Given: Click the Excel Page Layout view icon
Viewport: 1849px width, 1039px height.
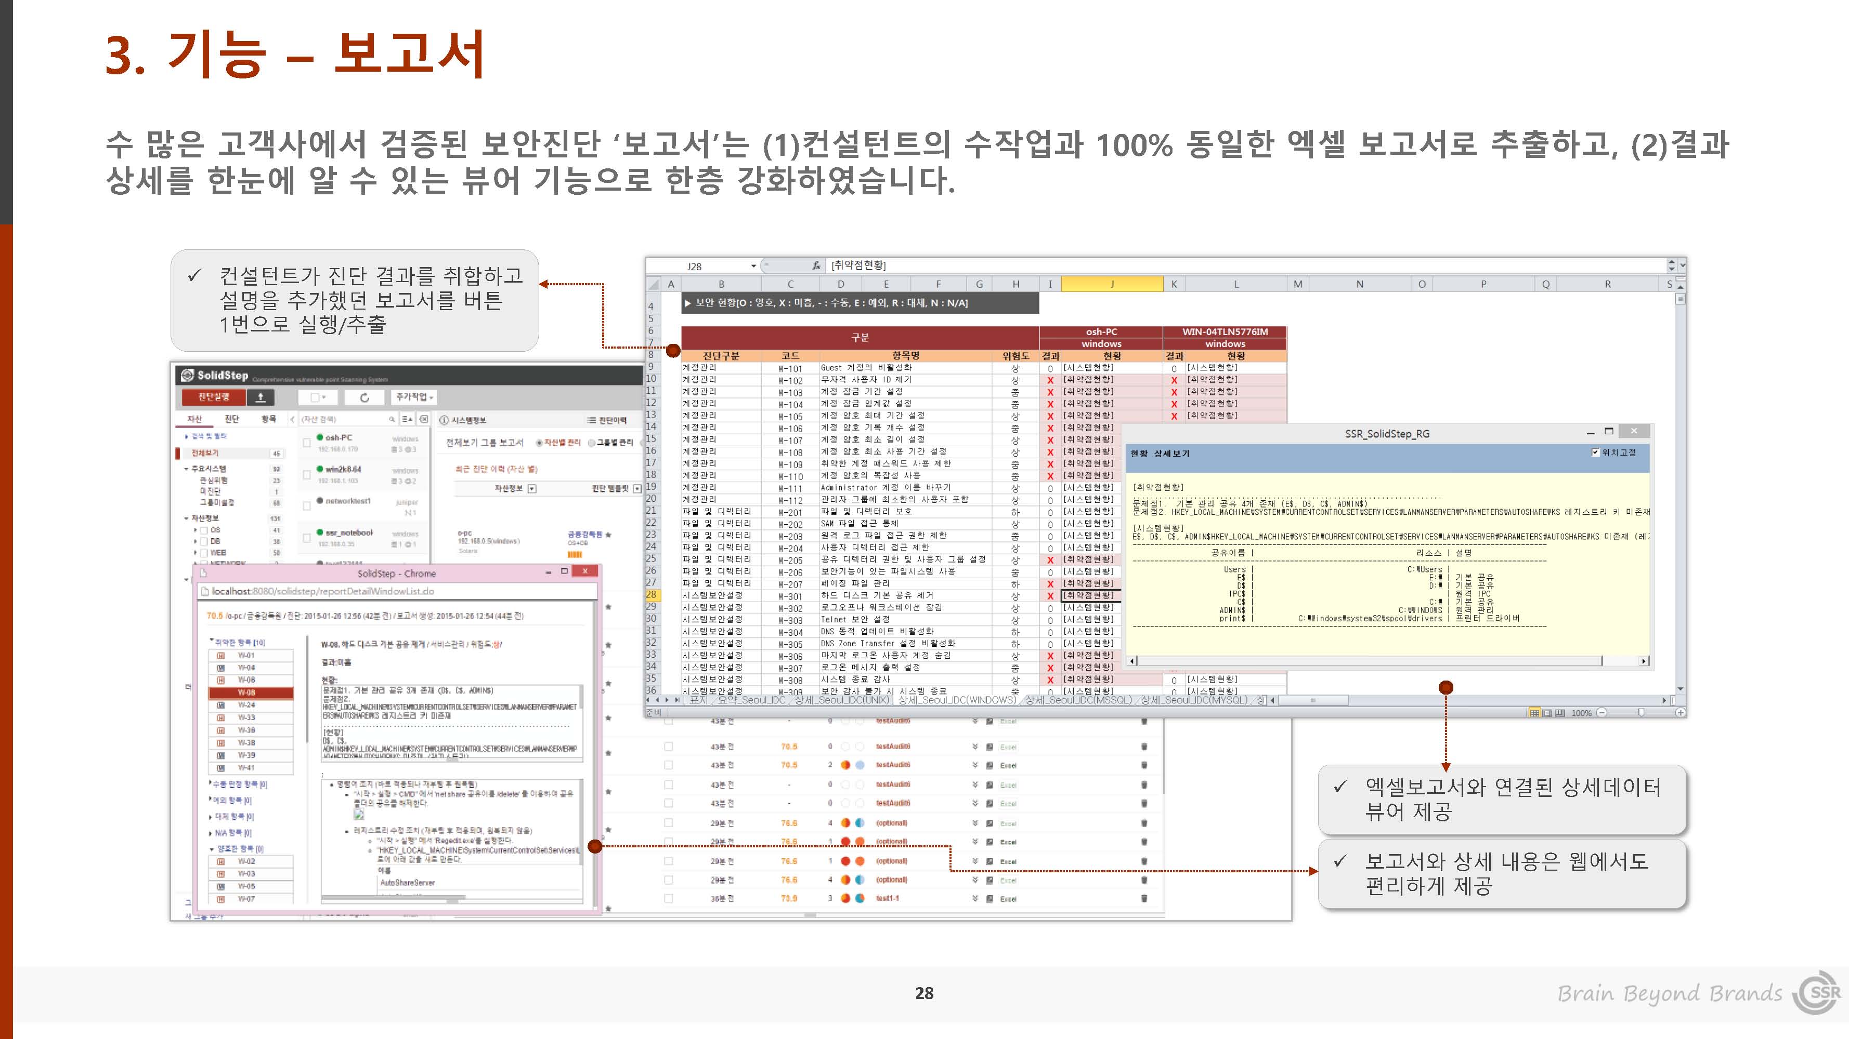Looking at the screenshot, I should tap(1547, 713).
